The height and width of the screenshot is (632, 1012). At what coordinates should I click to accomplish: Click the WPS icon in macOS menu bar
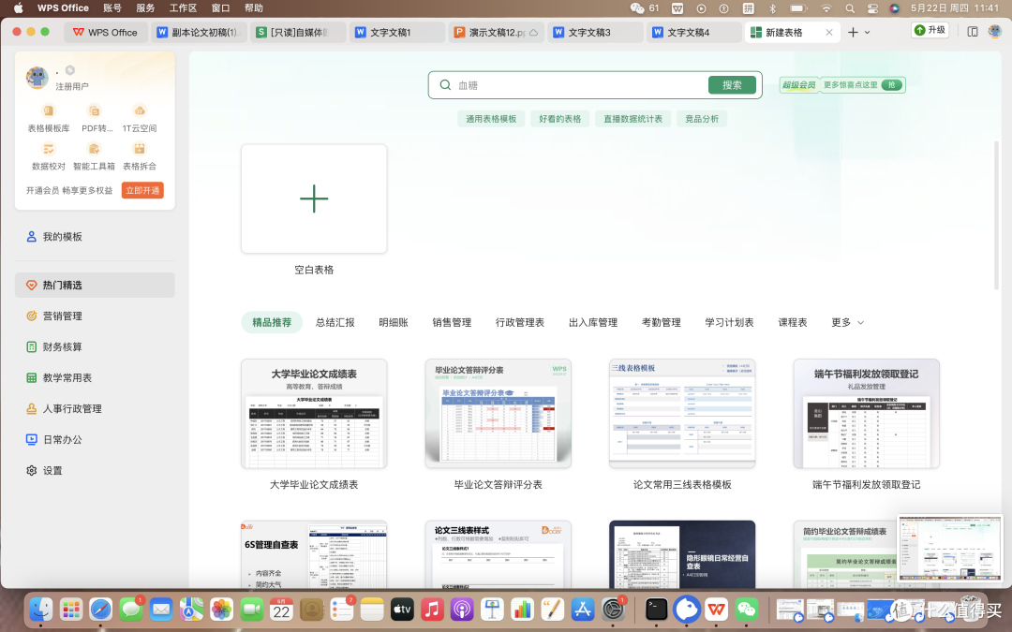tap(677, 8)
